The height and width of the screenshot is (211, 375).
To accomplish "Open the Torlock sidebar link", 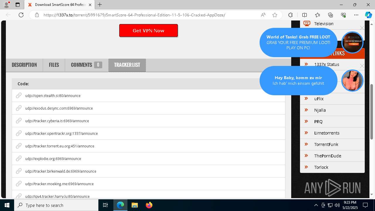I will pyautogui.click(x=321, y=167).
